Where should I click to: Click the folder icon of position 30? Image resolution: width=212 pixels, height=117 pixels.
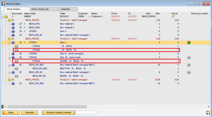tap(10, 80)
